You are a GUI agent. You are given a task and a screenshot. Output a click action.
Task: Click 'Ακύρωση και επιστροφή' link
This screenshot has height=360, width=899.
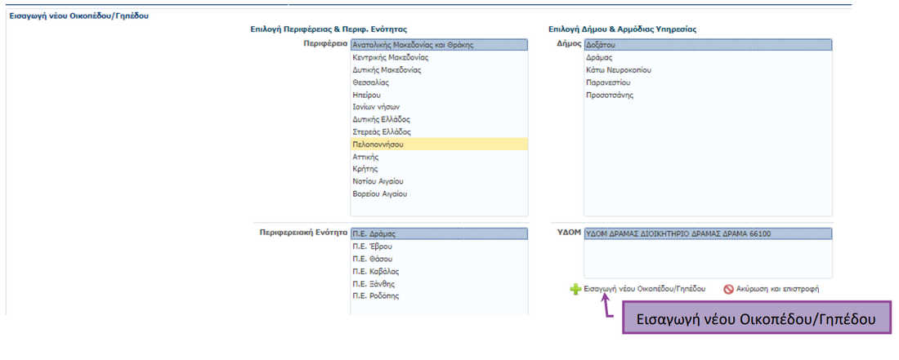777,289
